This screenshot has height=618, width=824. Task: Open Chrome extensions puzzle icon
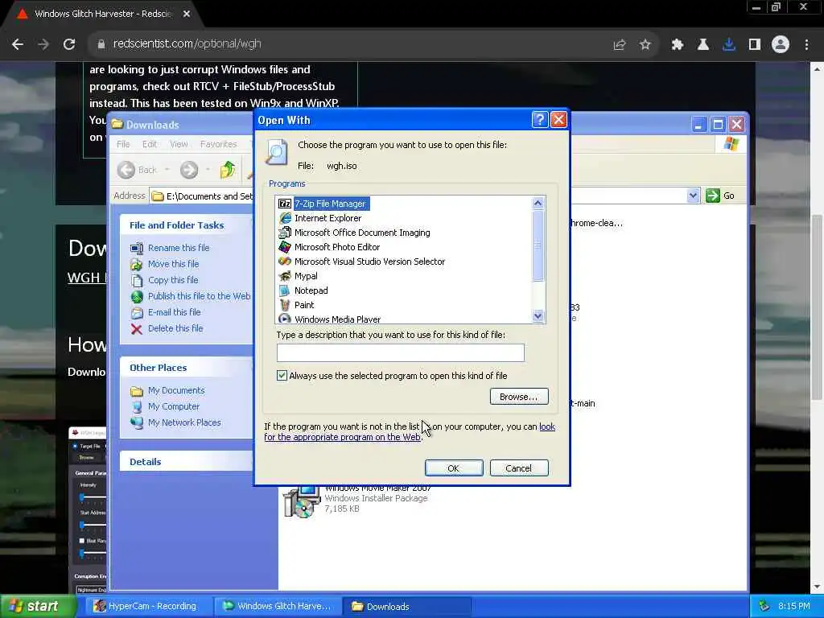point(678,45)
